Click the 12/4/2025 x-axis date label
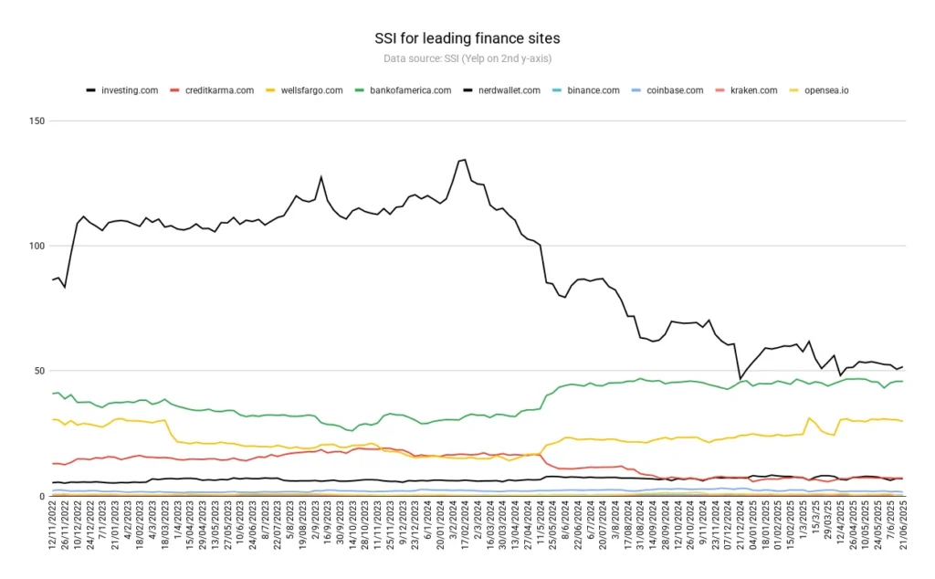 [840, 523]
